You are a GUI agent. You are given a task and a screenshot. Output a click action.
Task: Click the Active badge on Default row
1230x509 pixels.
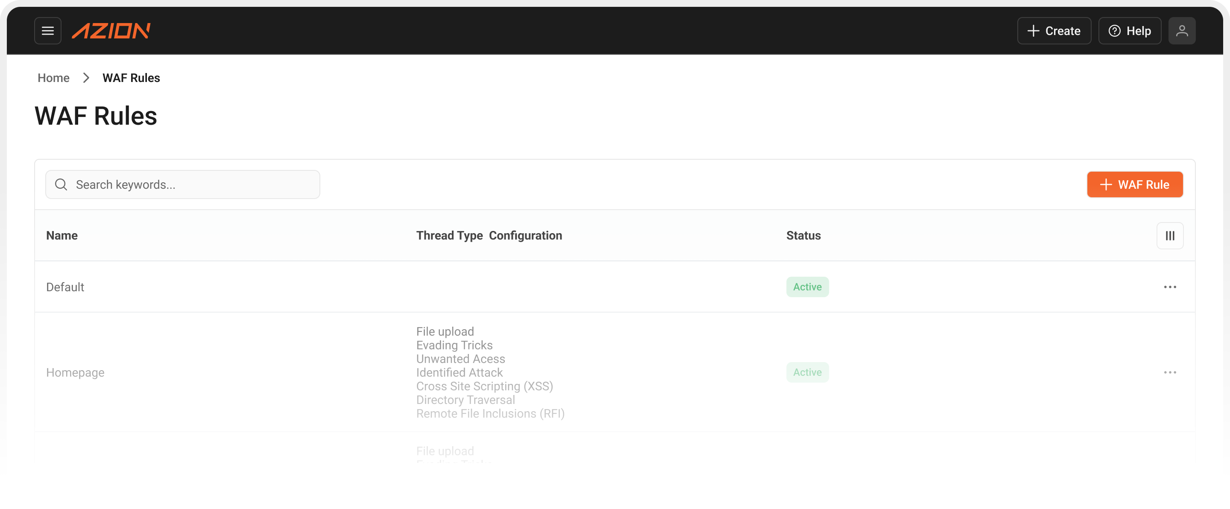[x=807, y=287]
